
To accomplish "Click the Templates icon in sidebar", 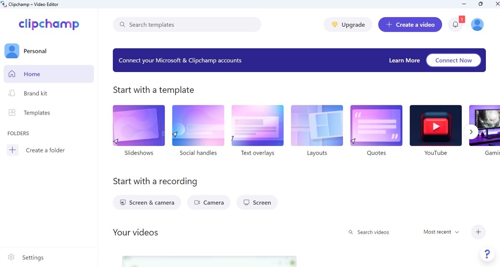I will coord(12,112).
